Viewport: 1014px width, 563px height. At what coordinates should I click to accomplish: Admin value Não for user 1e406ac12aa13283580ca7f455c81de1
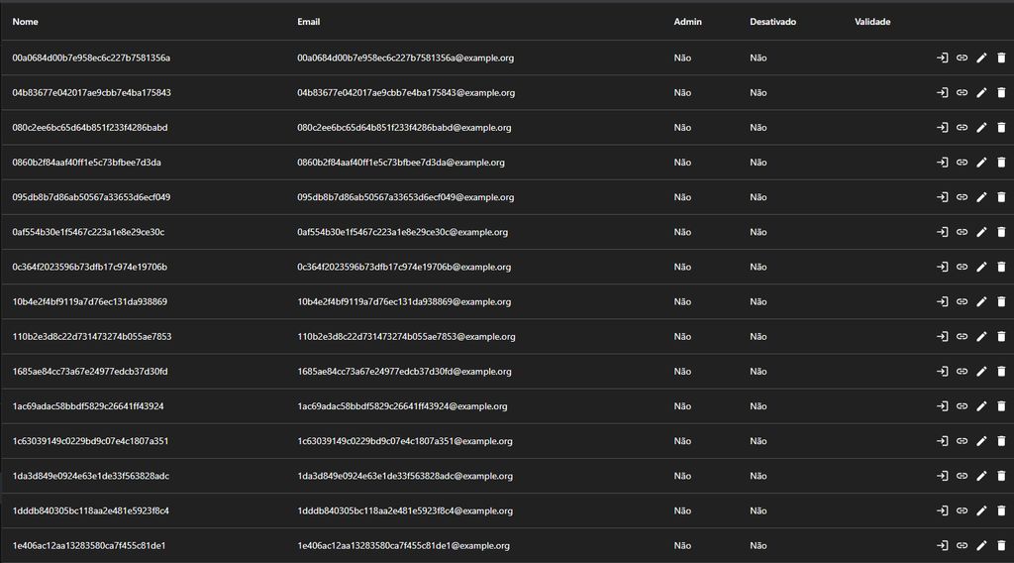[682, 545]
